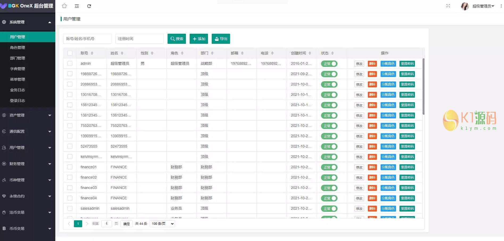The image size is (504, 241).
Task: Click the 添加 button to add a user
Action: 199,39
